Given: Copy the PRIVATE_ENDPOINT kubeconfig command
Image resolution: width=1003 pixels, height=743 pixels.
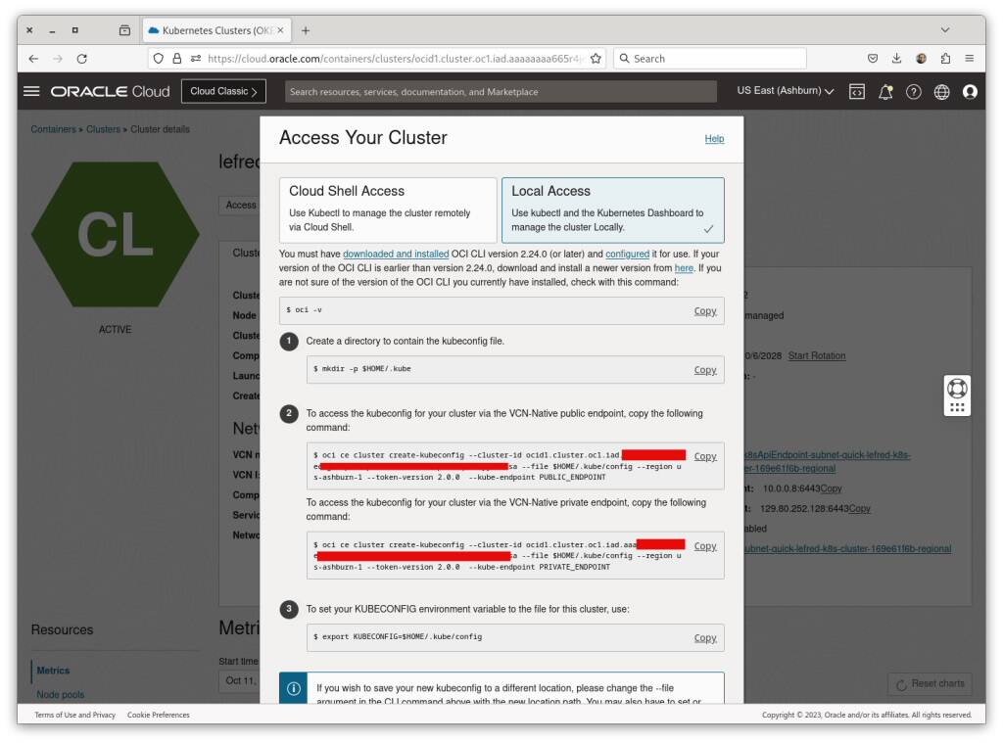Looking at the screenshot, I should click(x=705, y=545).
